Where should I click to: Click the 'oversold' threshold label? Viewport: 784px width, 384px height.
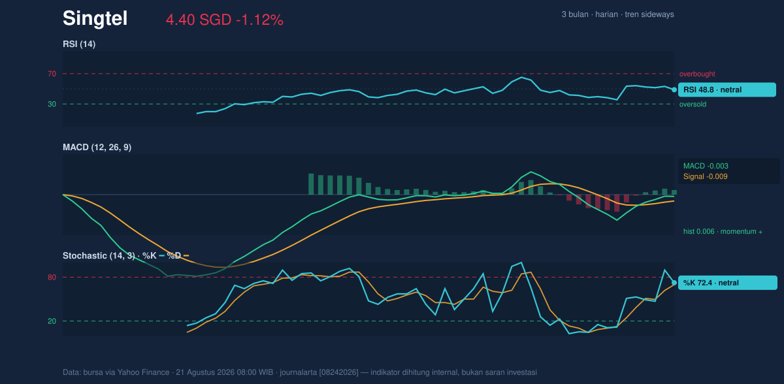693,104
